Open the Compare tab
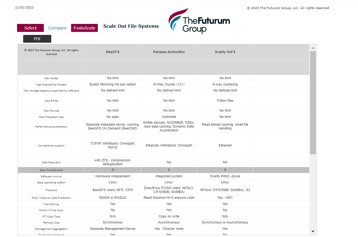This screenshot has height=237, width=358. [57, 28]
